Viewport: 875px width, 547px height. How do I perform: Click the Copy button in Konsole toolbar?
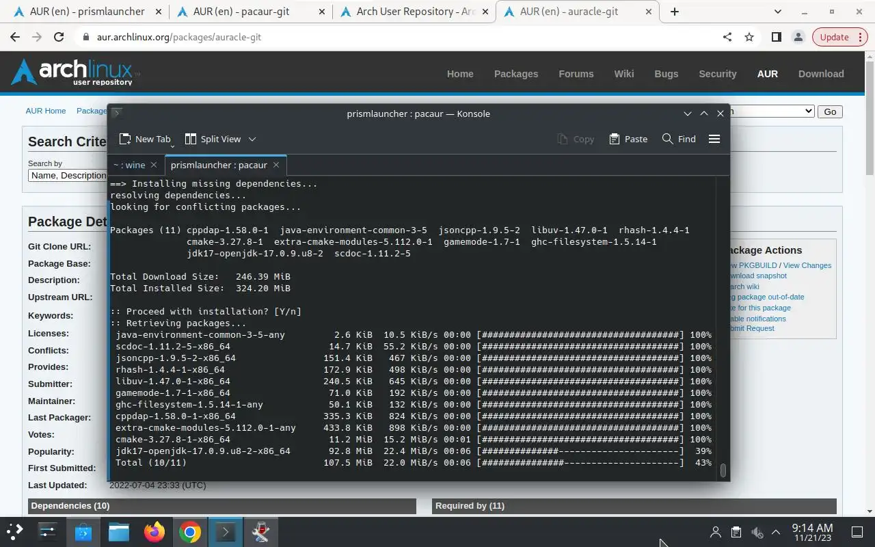coord(576,139)
